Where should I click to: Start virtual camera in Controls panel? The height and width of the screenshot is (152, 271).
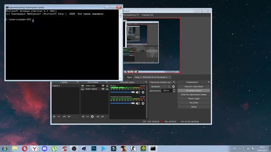194,95
